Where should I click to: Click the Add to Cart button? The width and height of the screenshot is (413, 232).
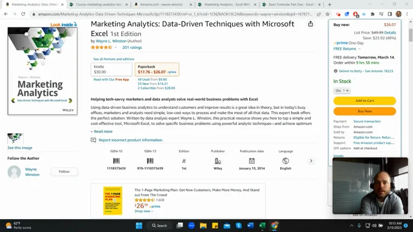[x=365, y=101]
